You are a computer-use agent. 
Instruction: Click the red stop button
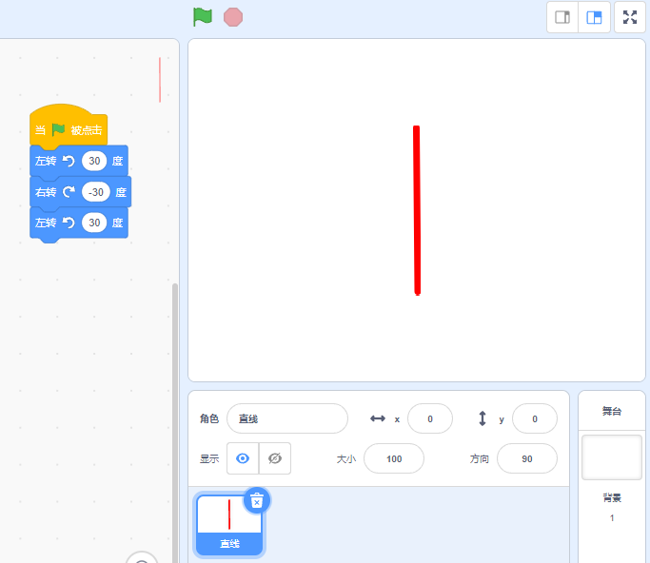(233, 17)
